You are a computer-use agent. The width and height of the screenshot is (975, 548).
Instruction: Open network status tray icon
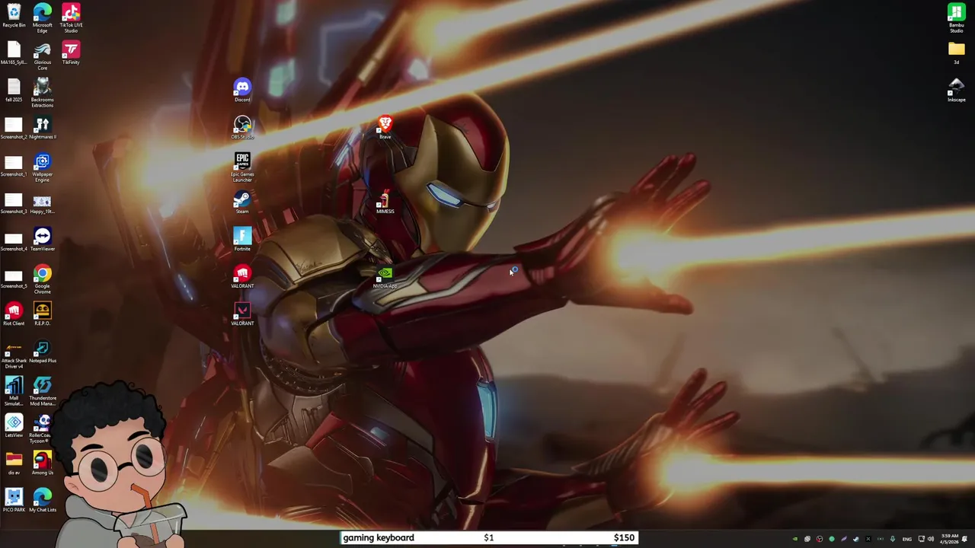921,539
